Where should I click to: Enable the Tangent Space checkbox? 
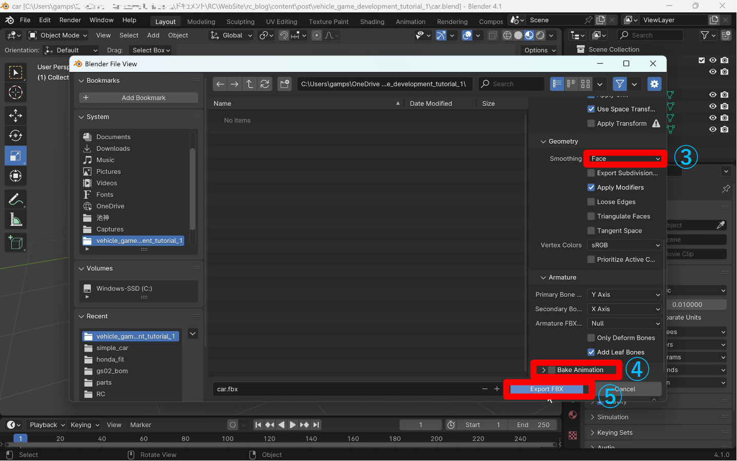[591, 230]
